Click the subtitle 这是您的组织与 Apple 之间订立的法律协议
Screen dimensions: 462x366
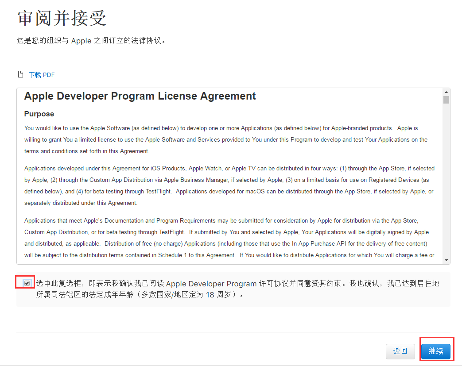(91, 41)
